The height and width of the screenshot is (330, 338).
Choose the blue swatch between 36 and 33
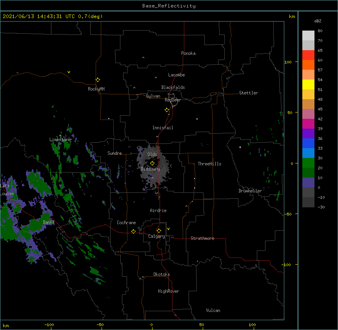pos(308,143)
